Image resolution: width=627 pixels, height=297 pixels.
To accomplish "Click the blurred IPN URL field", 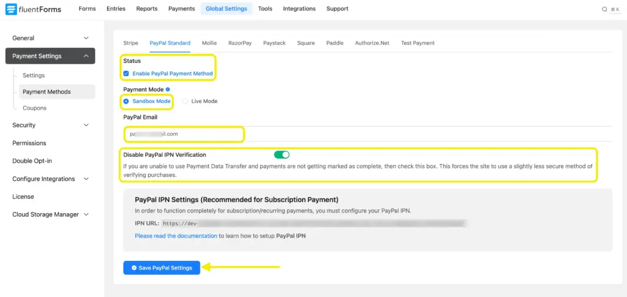I will [314, 224].
